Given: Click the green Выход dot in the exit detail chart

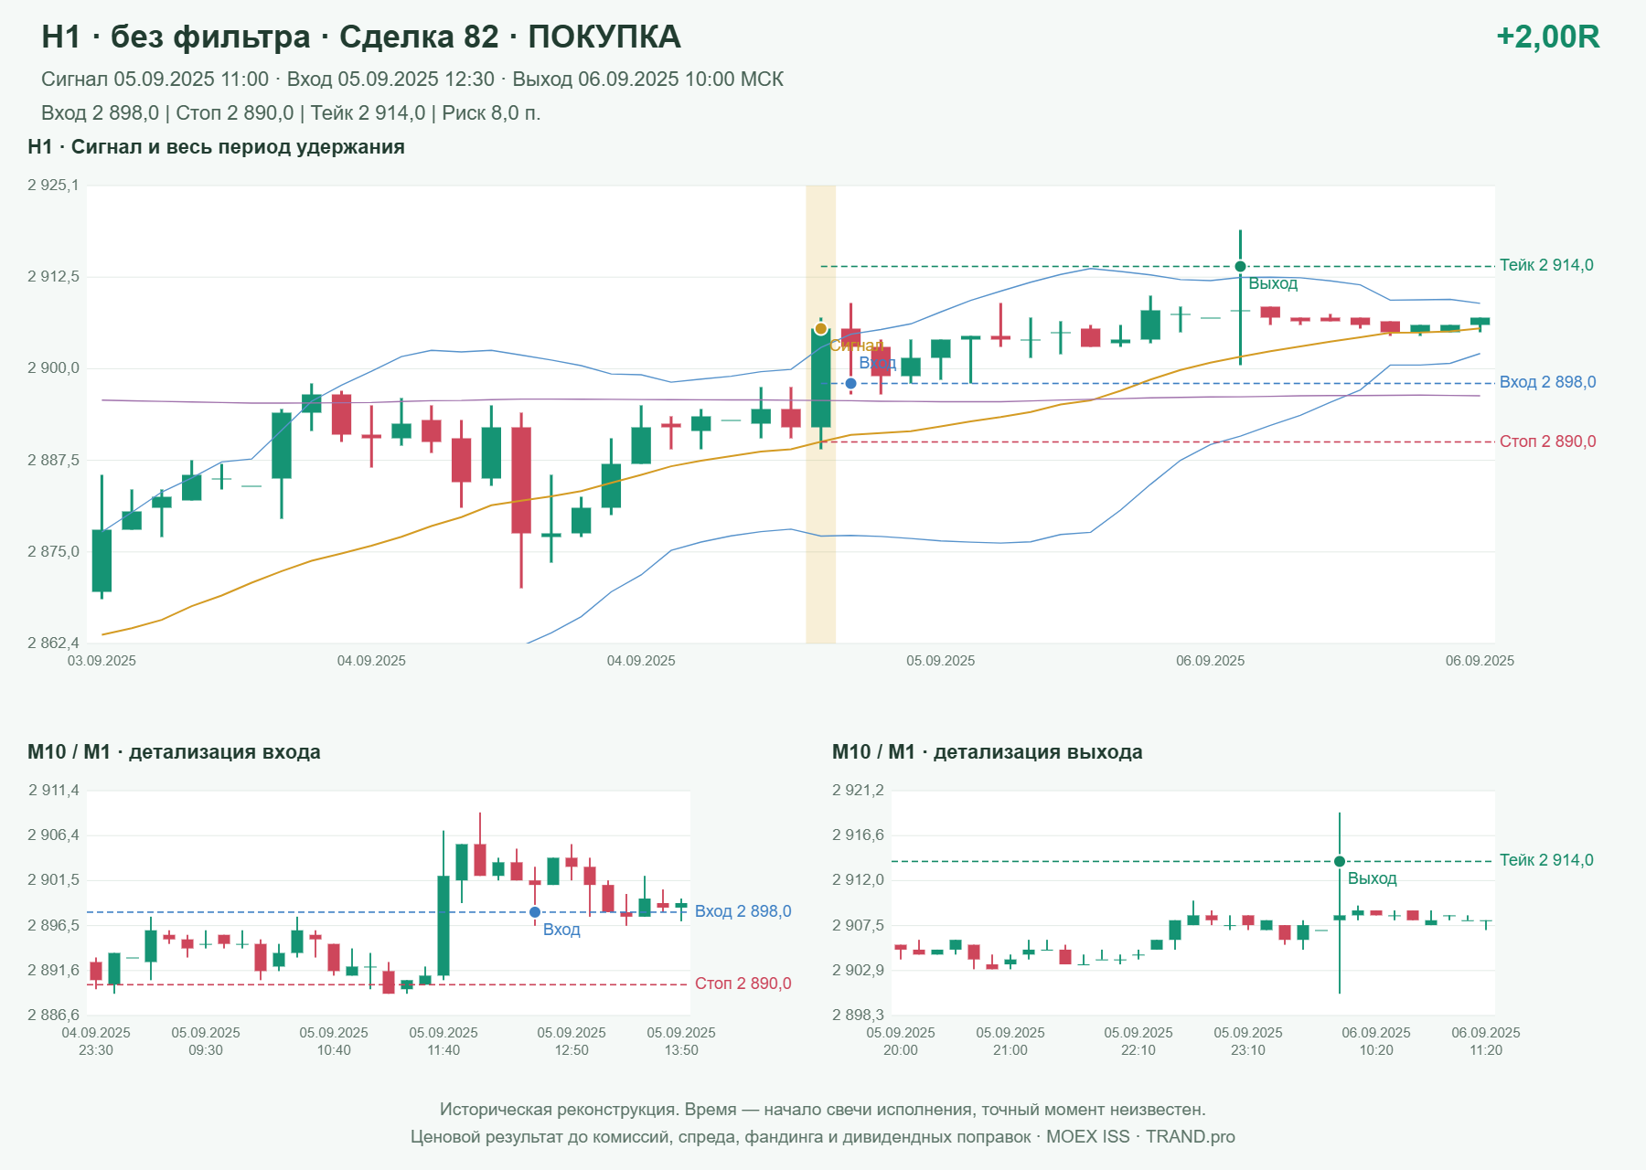Looking at the screenshot, I should coord(1340,861).
